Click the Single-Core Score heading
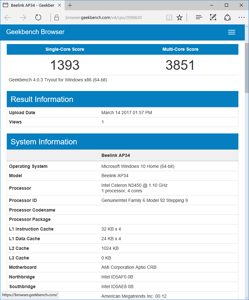Viewport: 249px width, 300px height. 65,50
